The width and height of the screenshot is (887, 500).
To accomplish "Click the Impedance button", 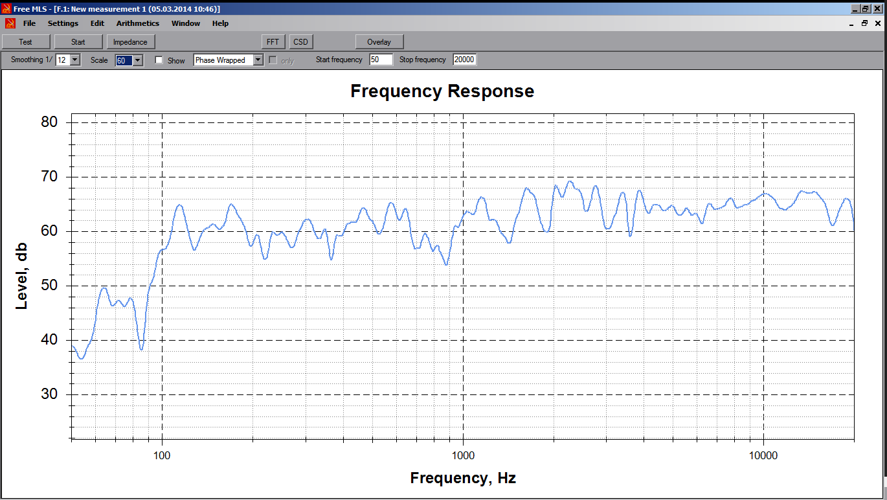I will point(130,41).
